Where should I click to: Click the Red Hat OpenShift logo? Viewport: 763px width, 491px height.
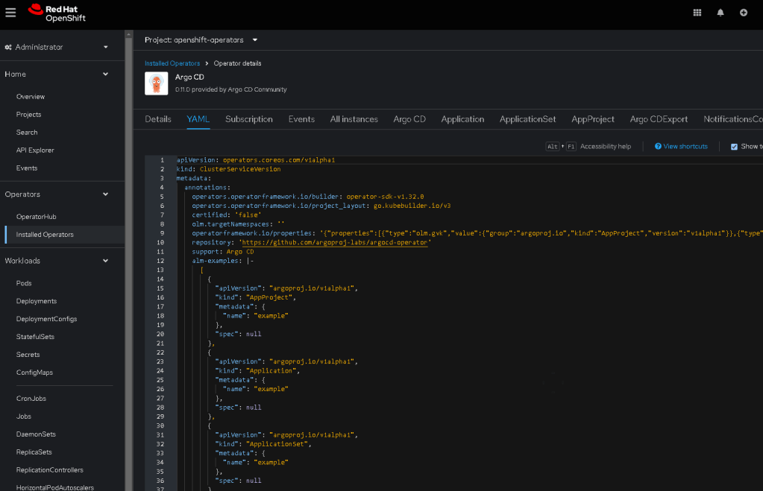pyautogui.click(x=57, y=13)
